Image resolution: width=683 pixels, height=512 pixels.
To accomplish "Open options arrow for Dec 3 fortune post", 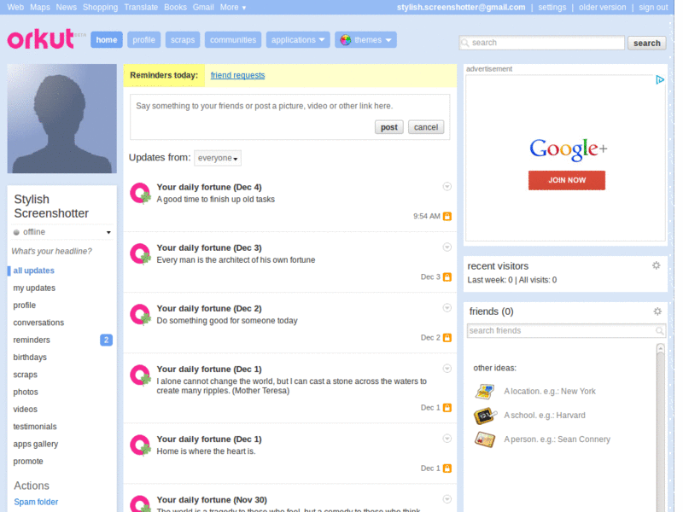I will [447, 247].
